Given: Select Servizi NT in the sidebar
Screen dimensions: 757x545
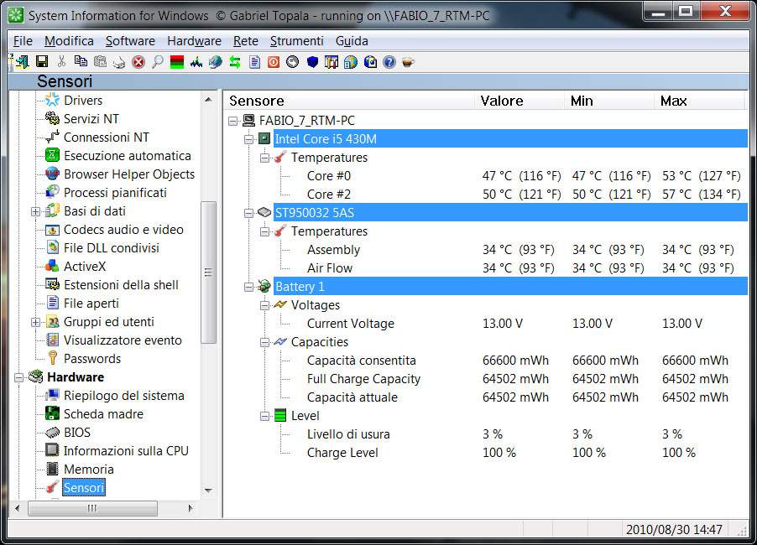Looking at the screenshot, I should coord(91,119).
